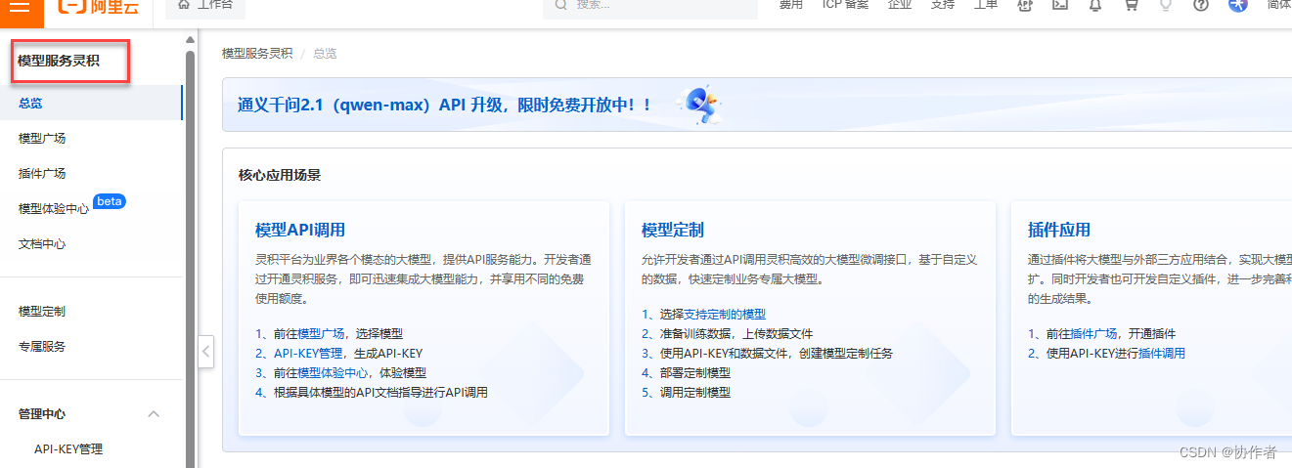Click the lightbulb icon in the top bar

tap(1166, 5)
